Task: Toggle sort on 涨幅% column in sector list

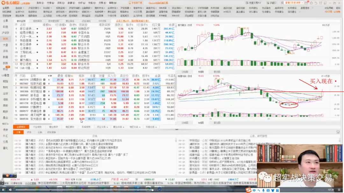Action: coord(47,25)
